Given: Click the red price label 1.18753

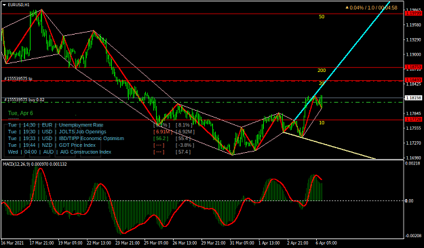Looking at the screenshot, I should click(413, 67).
